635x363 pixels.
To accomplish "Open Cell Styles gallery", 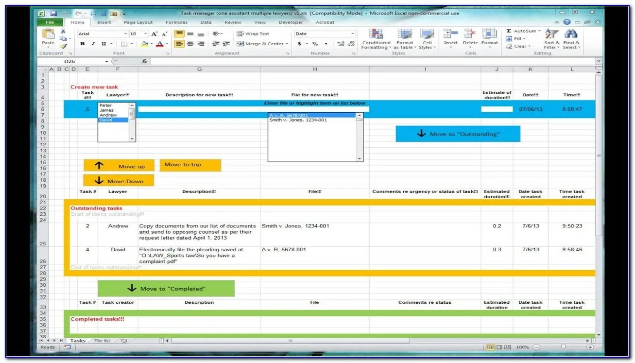I will click(x=427, y=39).
